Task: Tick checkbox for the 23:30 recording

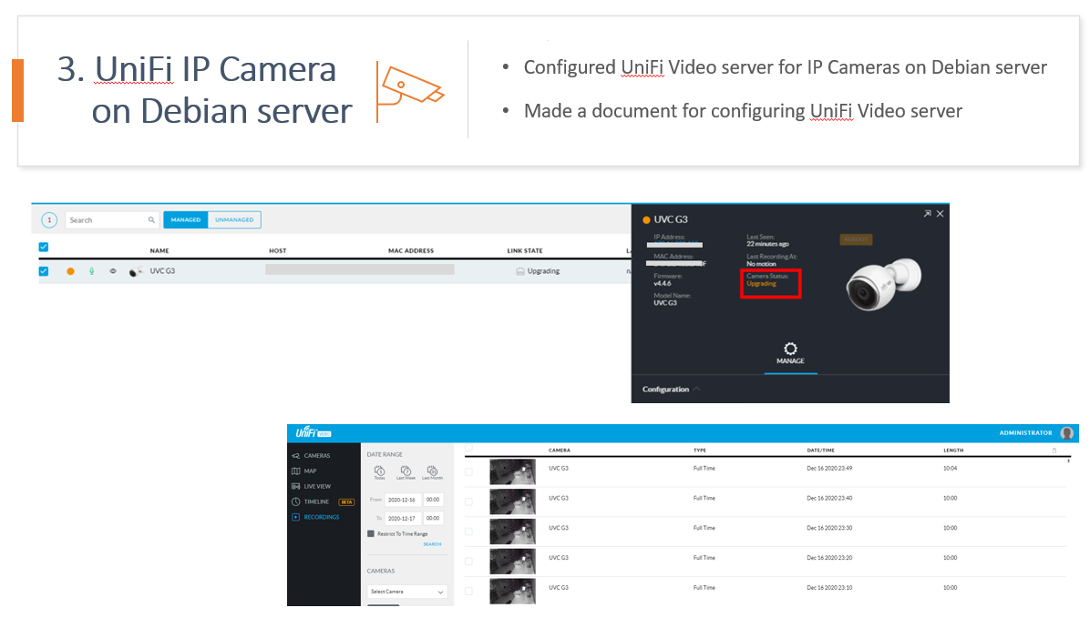Action: pos(468,532)
